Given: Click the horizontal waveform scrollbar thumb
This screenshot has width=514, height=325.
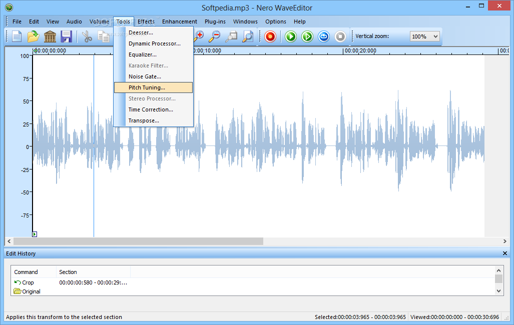Looking at the screenshot, I should coord(138,241).
